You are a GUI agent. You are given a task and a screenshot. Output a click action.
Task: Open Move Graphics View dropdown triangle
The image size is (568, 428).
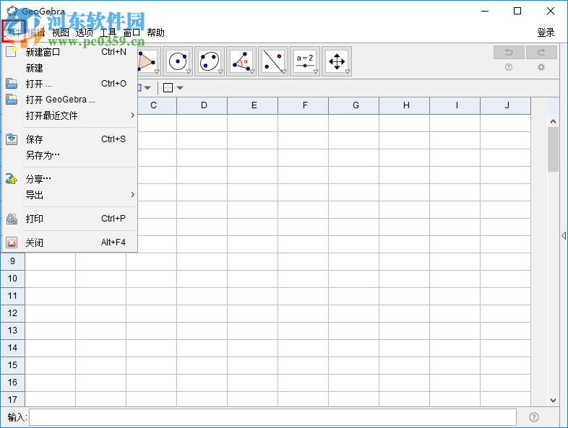point(348,71)
